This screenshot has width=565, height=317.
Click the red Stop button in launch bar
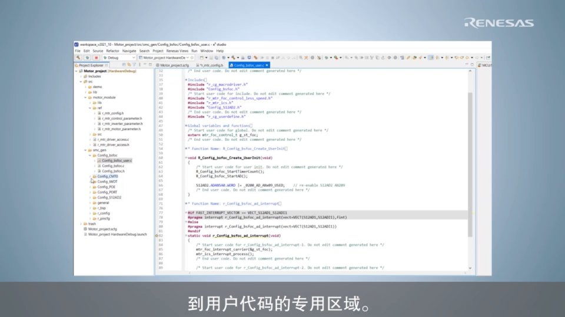[96, 58]
